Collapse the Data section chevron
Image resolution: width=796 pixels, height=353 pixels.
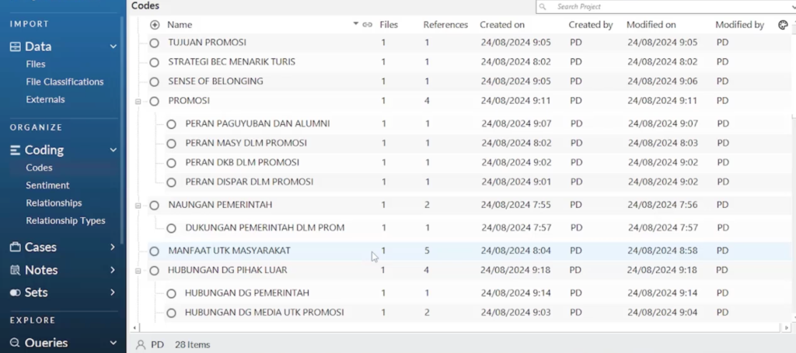(113, 47)
